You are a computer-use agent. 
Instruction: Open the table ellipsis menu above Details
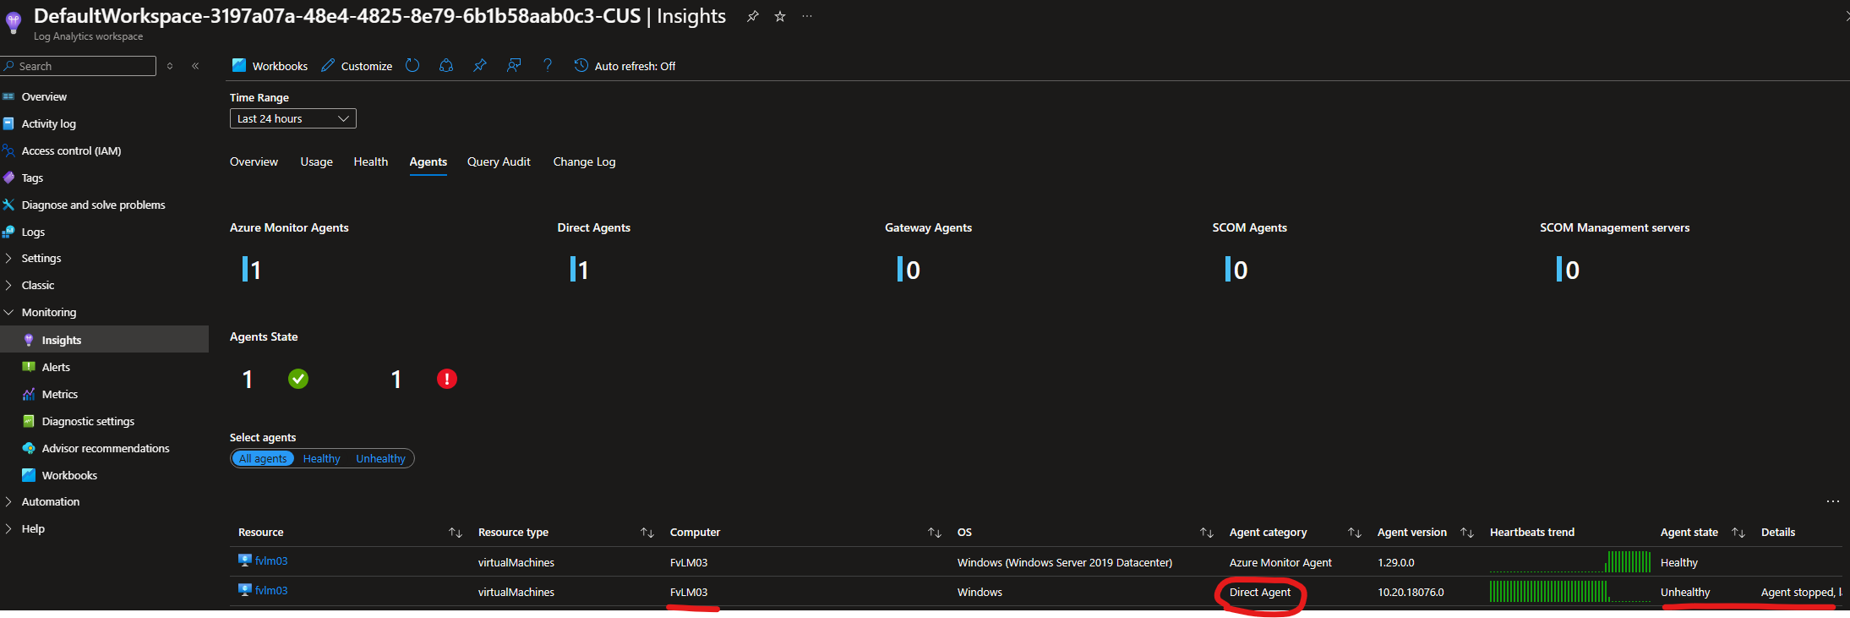pyautogui.click(x=1832, y=501)
